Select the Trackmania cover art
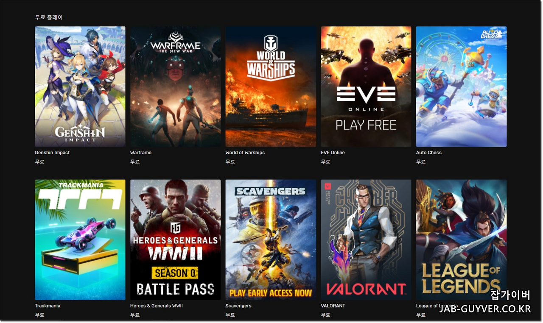Viewport: 543px width, 323px height. (x=80, y=240)
